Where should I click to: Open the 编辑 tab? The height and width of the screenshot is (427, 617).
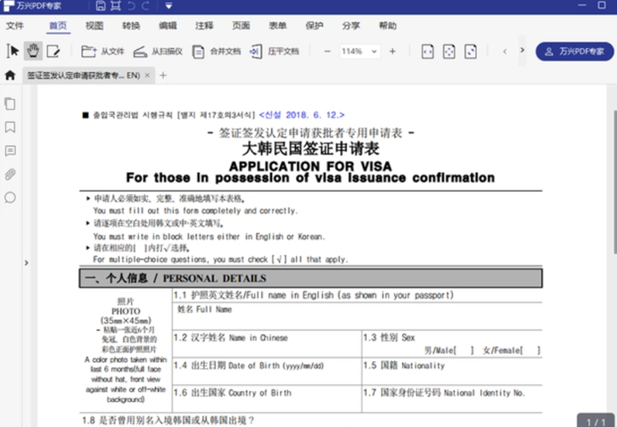(x=168, y=26)
